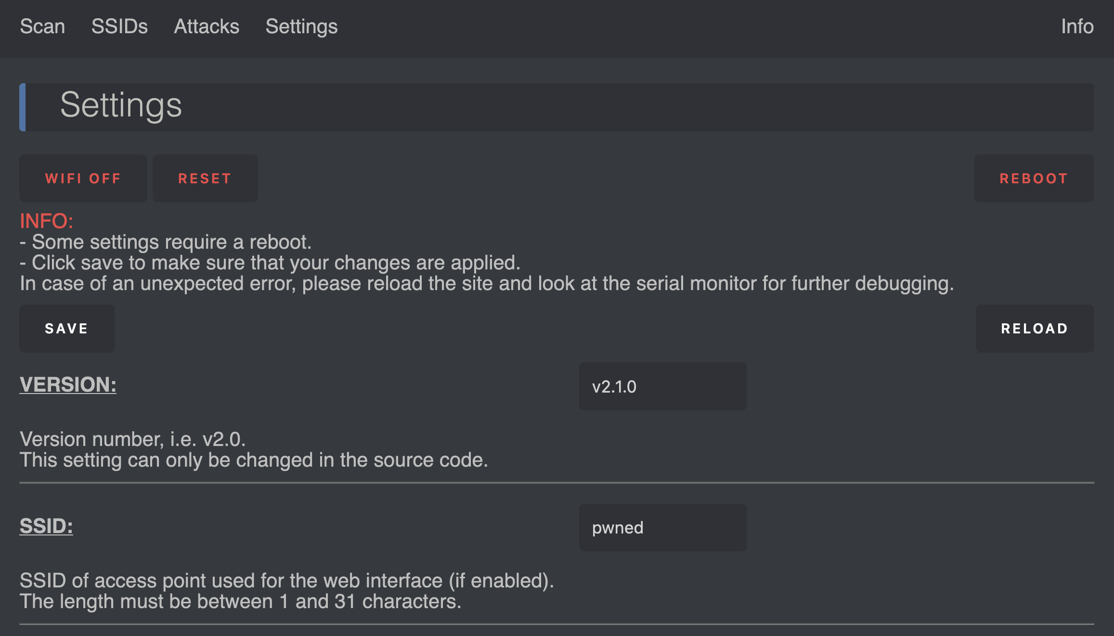Open the Scan page in navigation

(42, 26)
